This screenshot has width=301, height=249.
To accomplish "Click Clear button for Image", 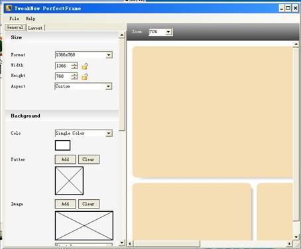I will coord(89,204).
